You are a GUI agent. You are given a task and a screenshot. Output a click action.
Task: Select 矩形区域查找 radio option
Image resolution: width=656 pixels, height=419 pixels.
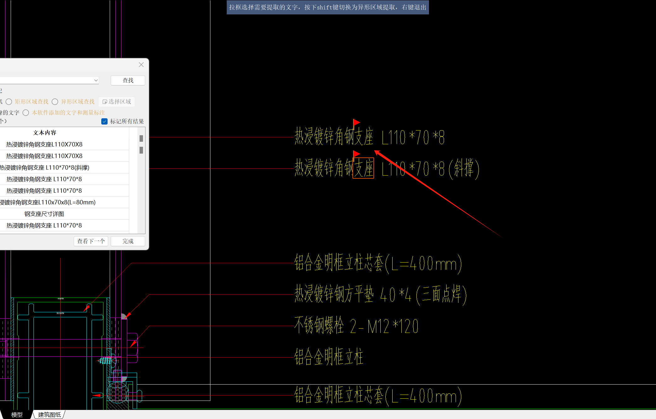coord(9,102)
